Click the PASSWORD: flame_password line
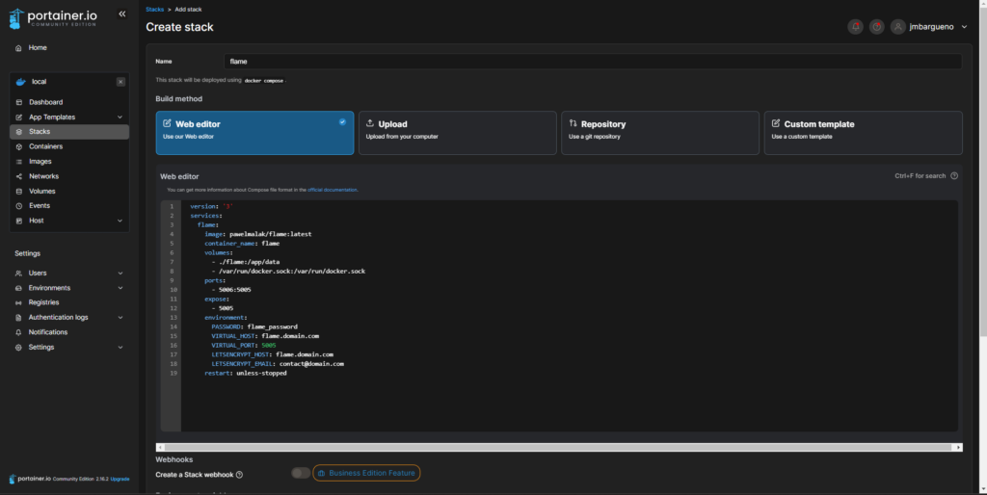 tap(254, 327)
